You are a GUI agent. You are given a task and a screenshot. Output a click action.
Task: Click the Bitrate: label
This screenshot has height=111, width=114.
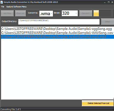[57, 13]
